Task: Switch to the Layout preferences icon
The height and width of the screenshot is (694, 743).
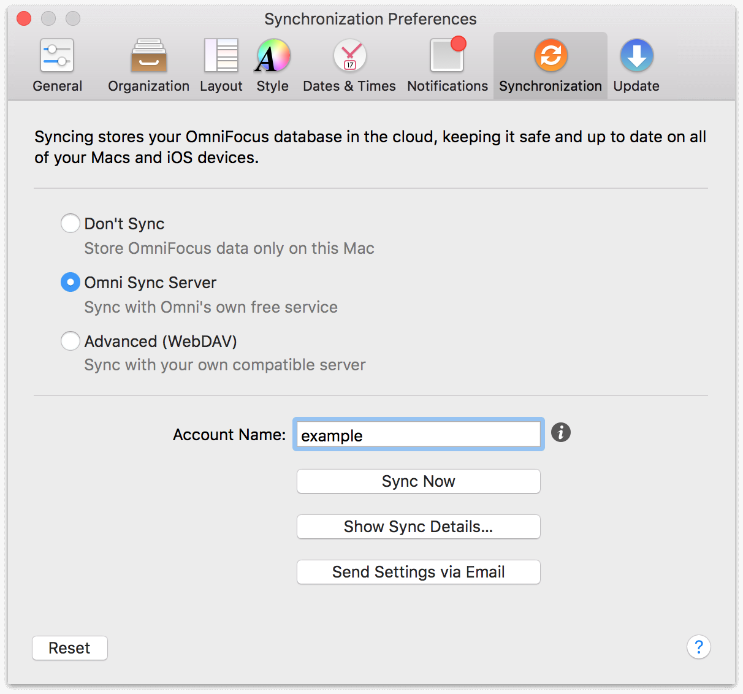Action: click(x=221, y=56)
